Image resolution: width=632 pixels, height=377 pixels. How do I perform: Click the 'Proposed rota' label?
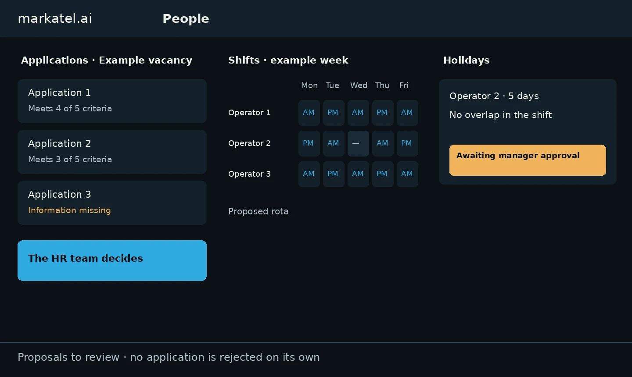(259, 211)
